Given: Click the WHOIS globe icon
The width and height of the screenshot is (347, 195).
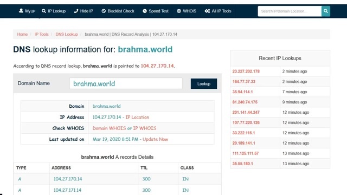Looking at the screenshot, I should [x=179, y=11].
